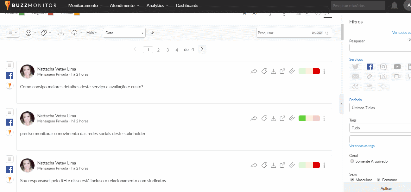Image resolution: width=411 pixels, height=192 pixels.
Task: Enable the Somente Arquivado checkbox
Action: click(352, 161)
